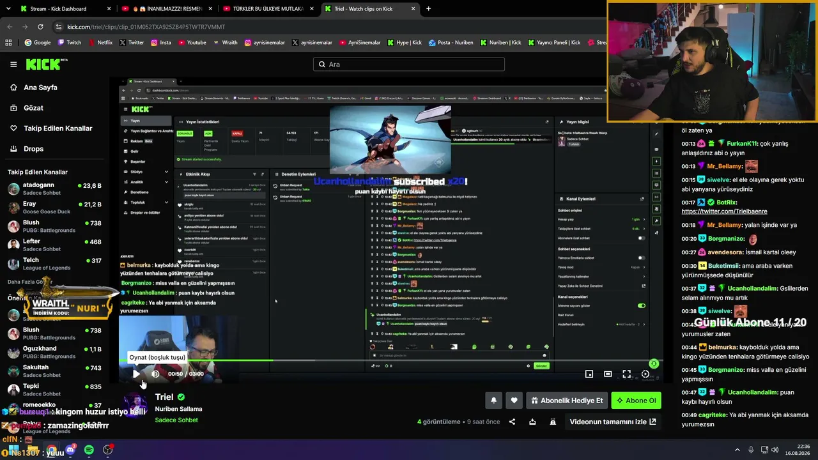Open Takip Edilen Kanallar in sidebar
This screenshot has height=460, width=818.
pyautogui.click(x=58, y=128)
